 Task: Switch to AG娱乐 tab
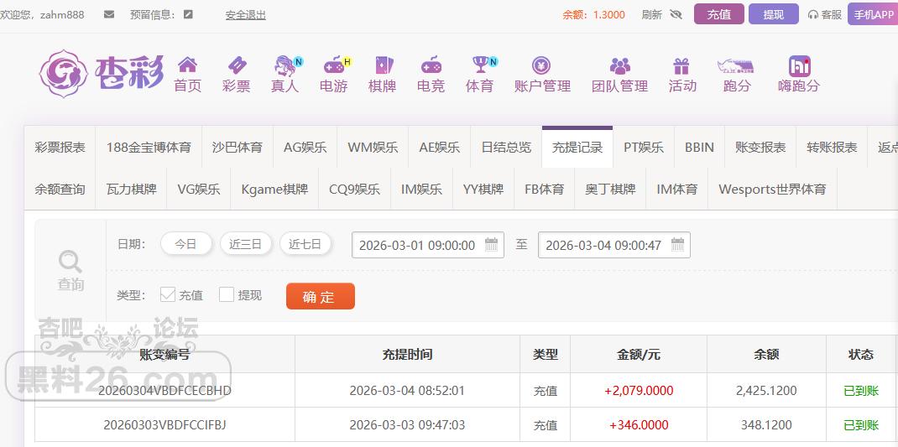point(305,147)
